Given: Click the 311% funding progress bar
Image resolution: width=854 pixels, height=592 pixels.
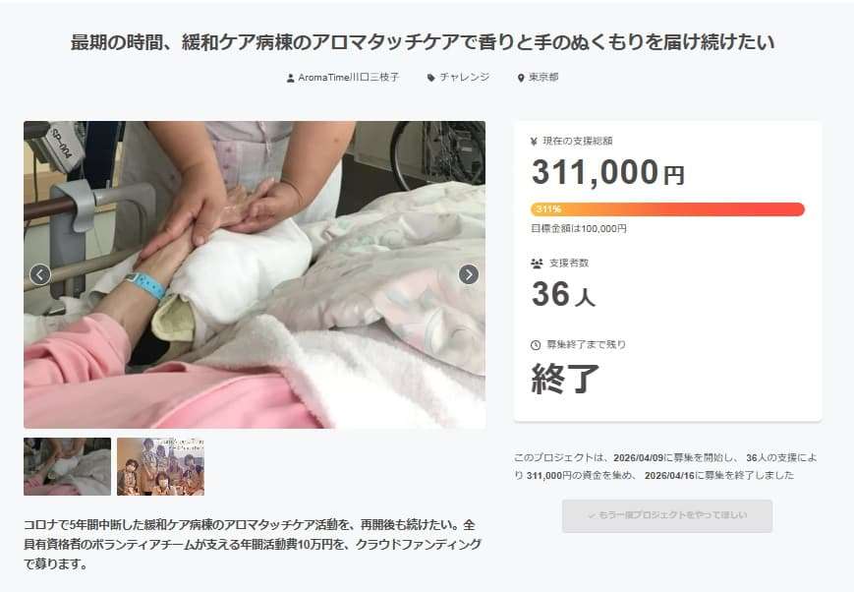Looking at the screenshot, I should pyautogui.click(x=667, y=209).
